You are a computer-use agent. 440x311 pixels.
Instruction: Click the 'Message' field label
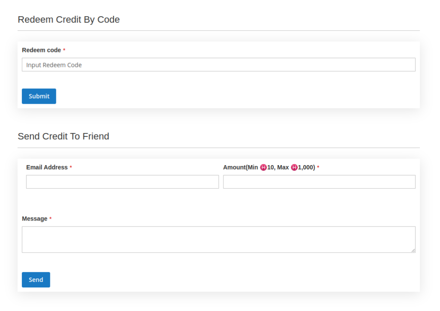coord(34,219)
